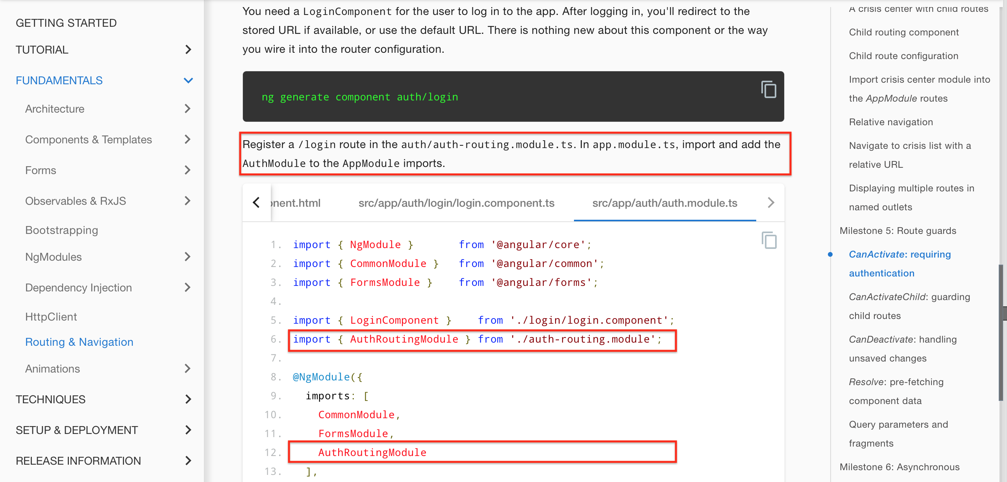This screenshot has width=1007, height=482.
Task: Select the src/app/auth/auth.module.ts tab
Action: tap(665, 203)
